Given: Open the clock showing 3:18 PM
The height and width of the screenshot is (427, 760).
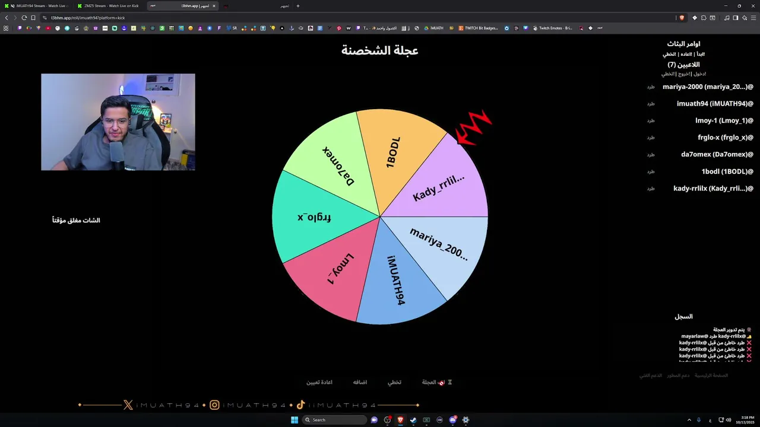Looking at the screenshot, I should [745, 420].
